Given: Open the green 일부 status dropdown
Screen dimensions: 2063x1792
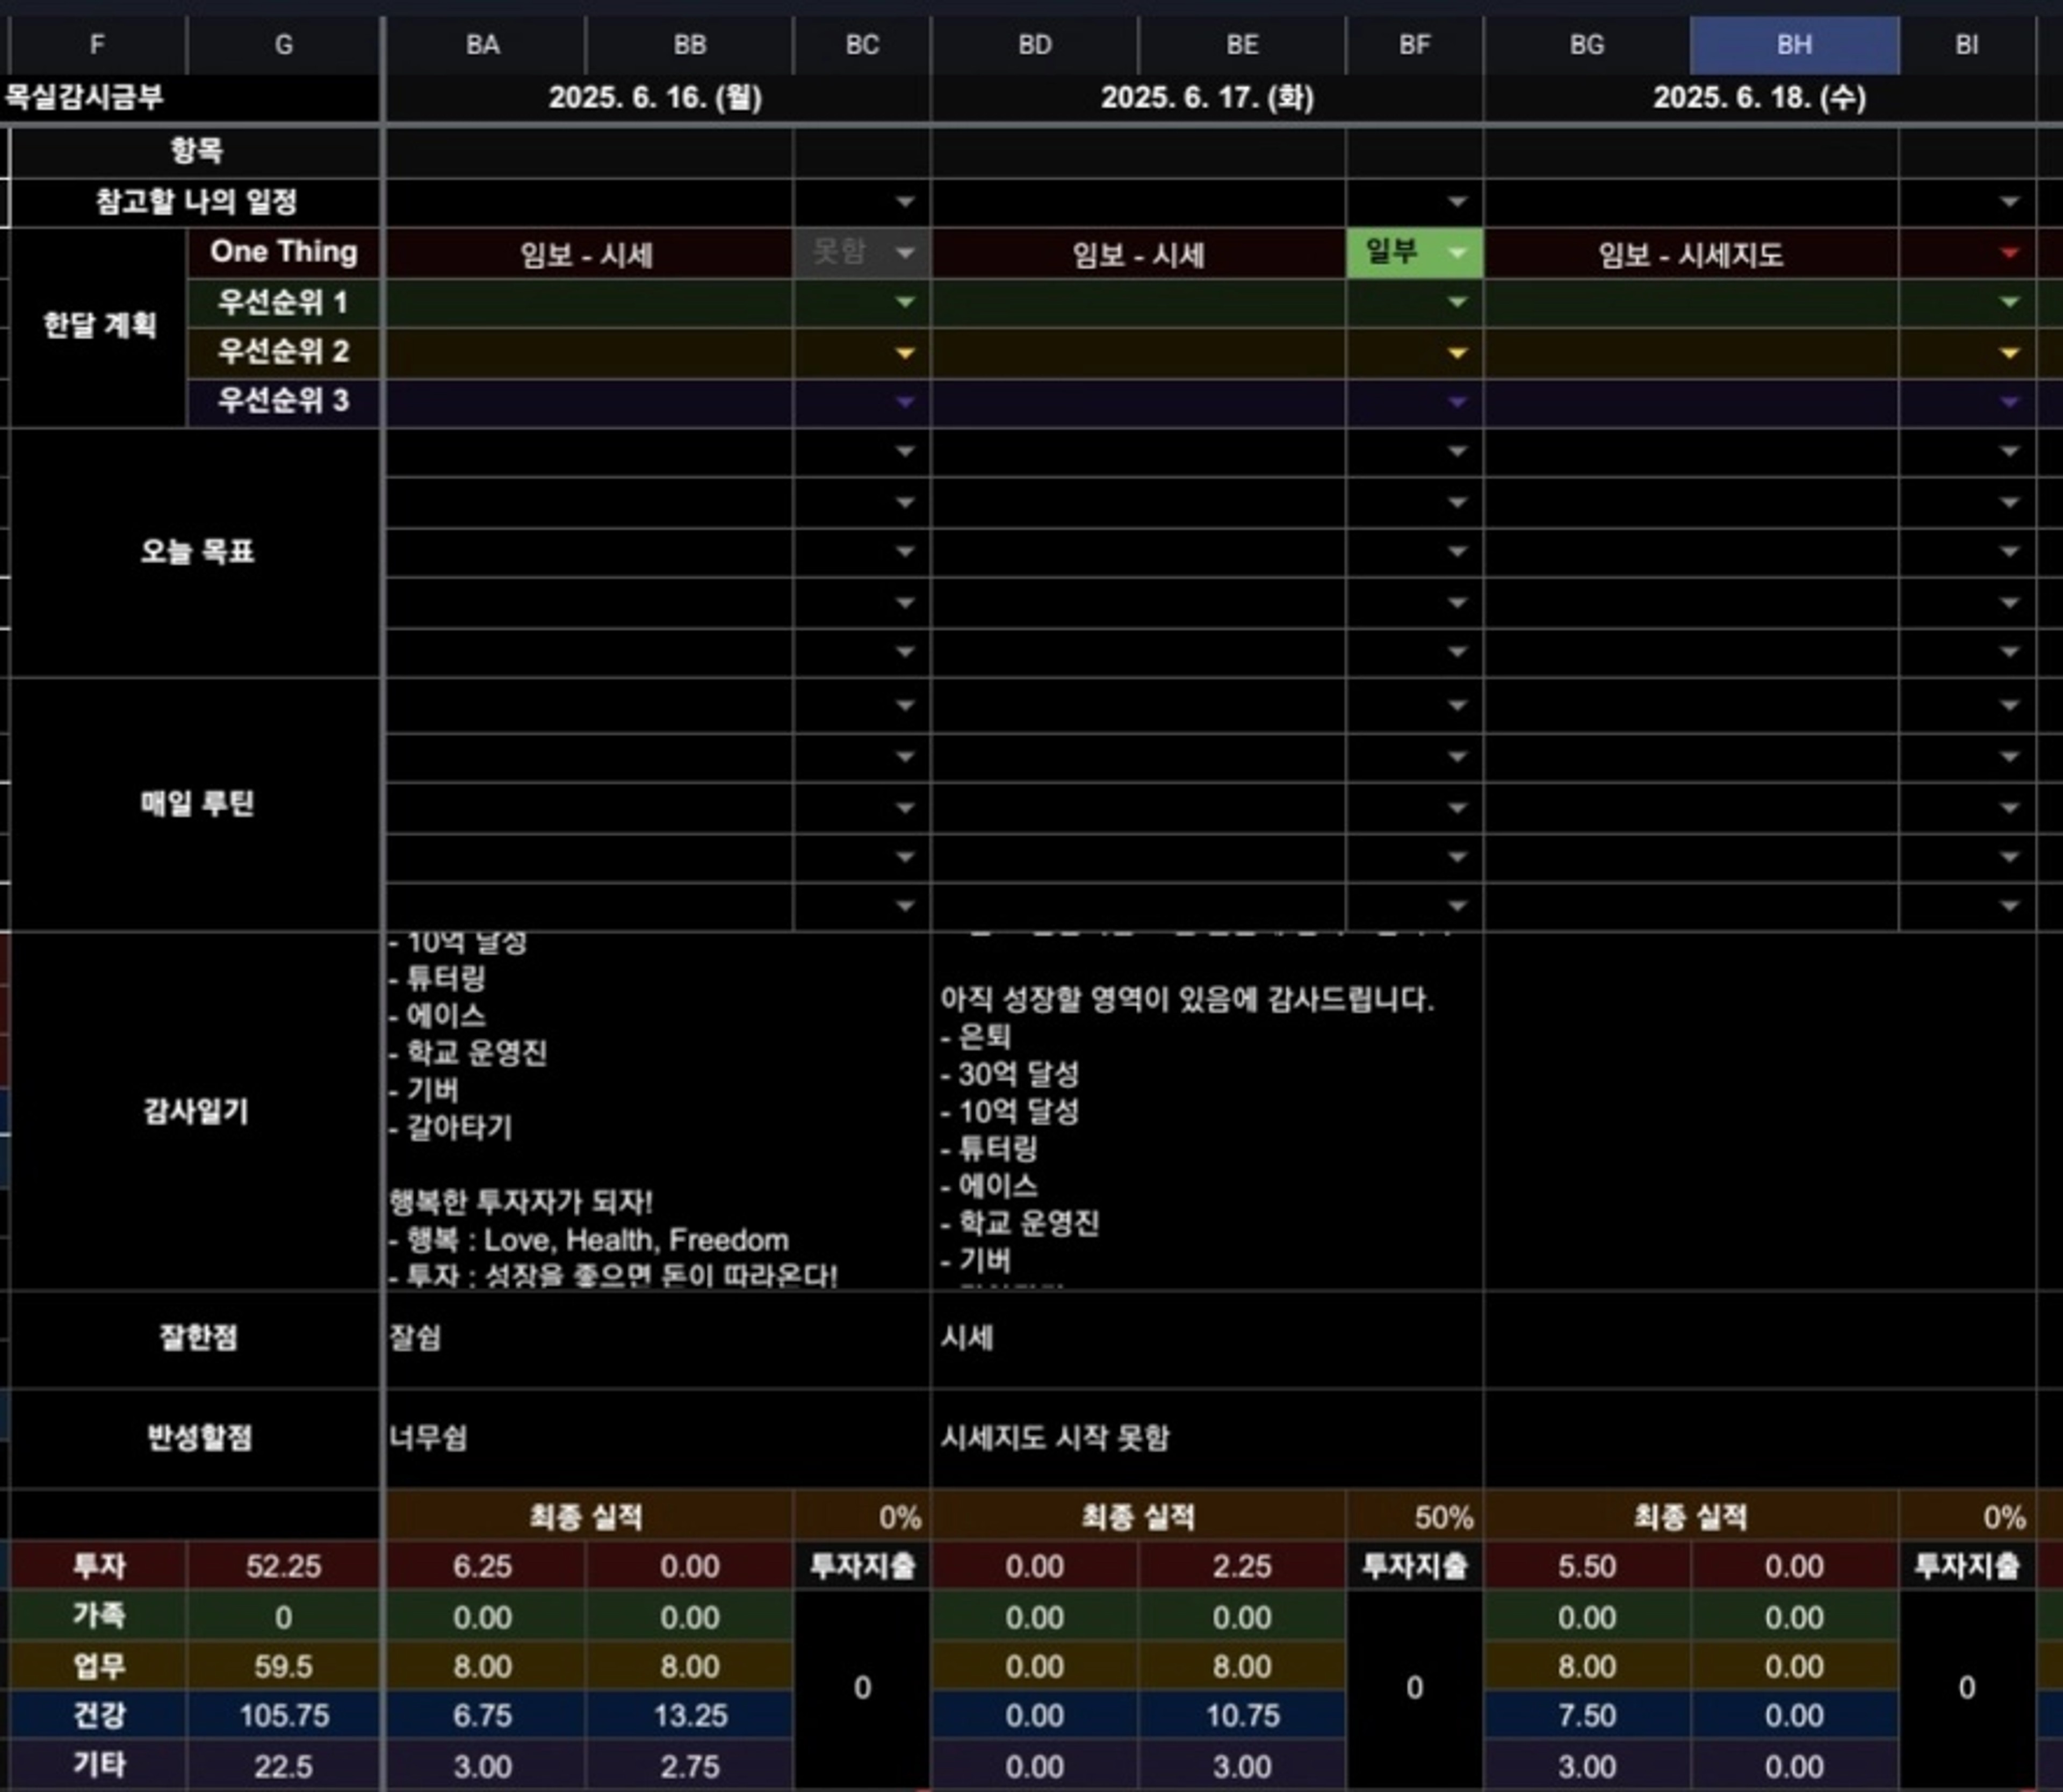Looking at the screenshot, I should point(1457,253).
